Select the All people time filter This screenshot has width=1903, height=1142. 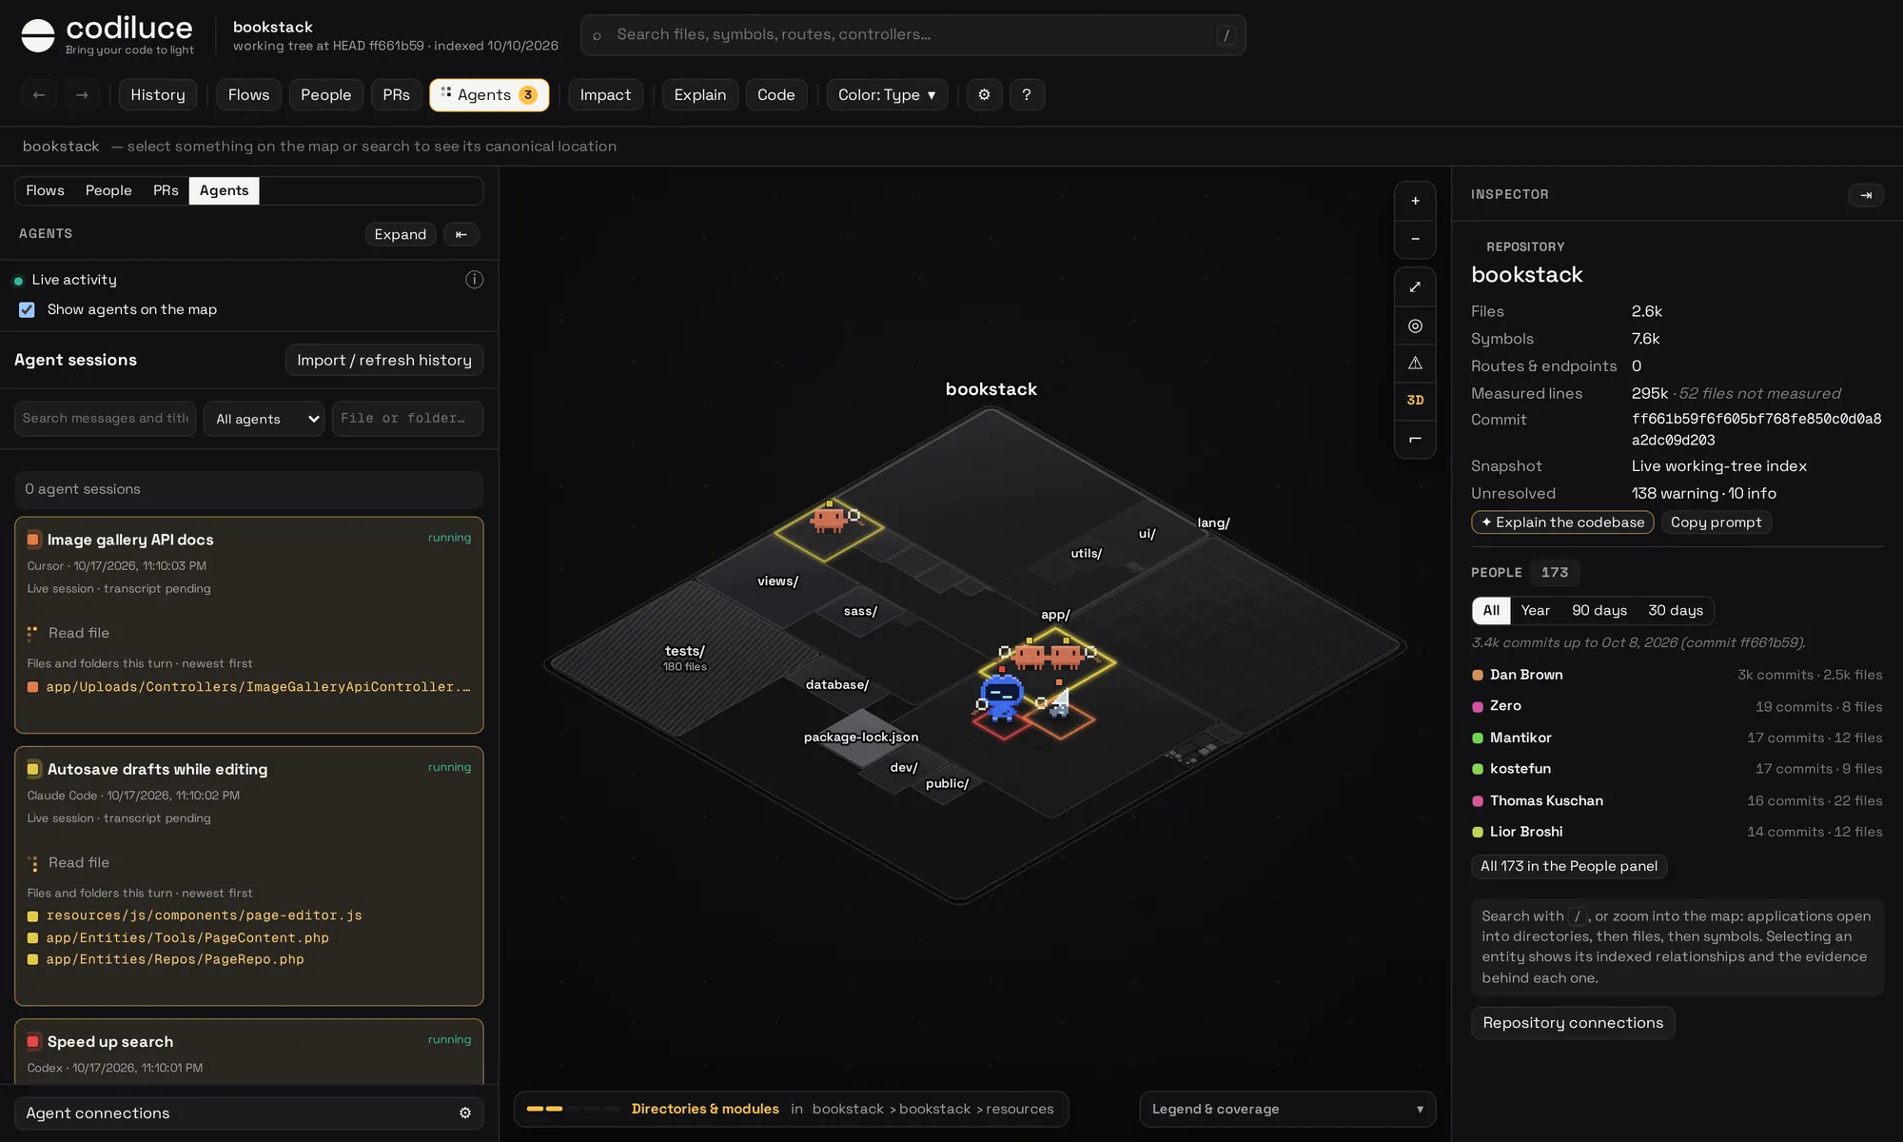coord(1491,611)
